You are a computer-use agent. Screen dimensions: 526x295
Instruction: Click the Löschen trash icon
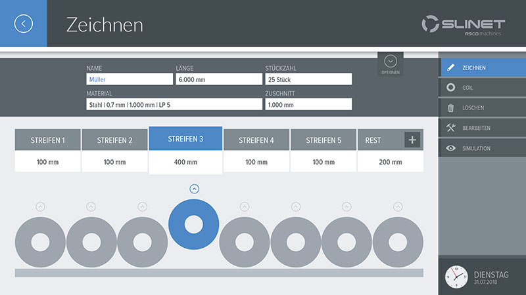pyautogui.click(x=450, y=108)
